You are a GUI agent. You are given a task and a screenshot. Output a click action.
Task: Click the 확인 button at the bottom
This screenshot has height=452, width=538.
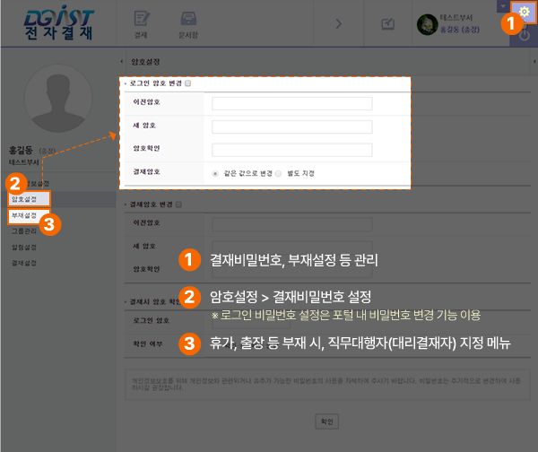(327, 422)
